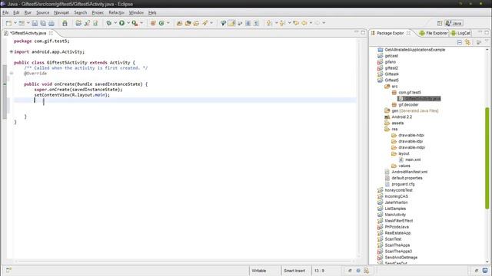Open the File menu
The image size is (492, 276).
pyautogui.click(x=5, y=12)
